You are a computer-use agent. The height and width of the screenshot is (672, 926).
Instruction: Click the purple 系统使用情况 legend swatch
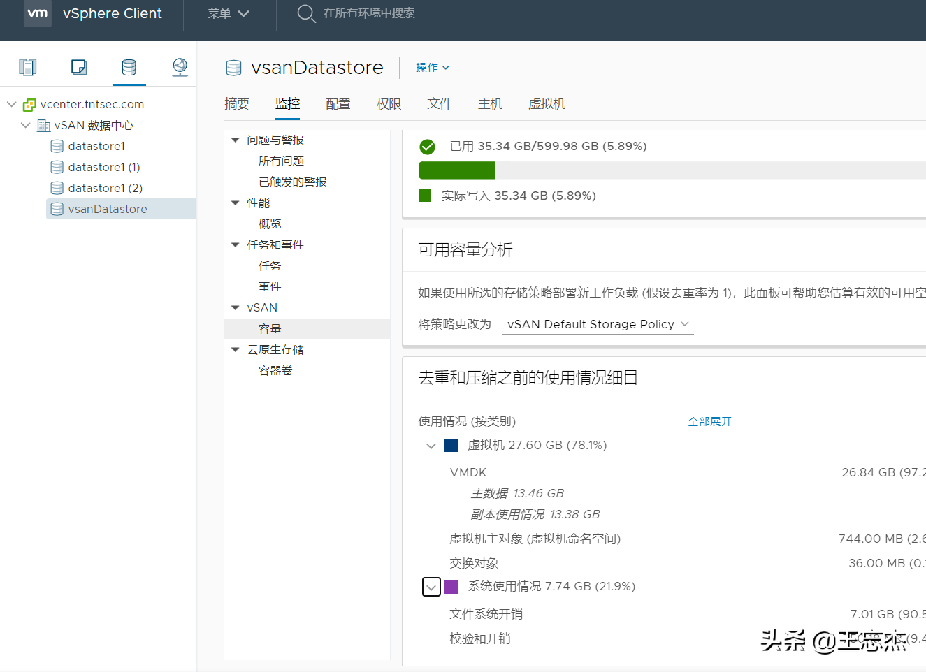[x=451, y=587]
